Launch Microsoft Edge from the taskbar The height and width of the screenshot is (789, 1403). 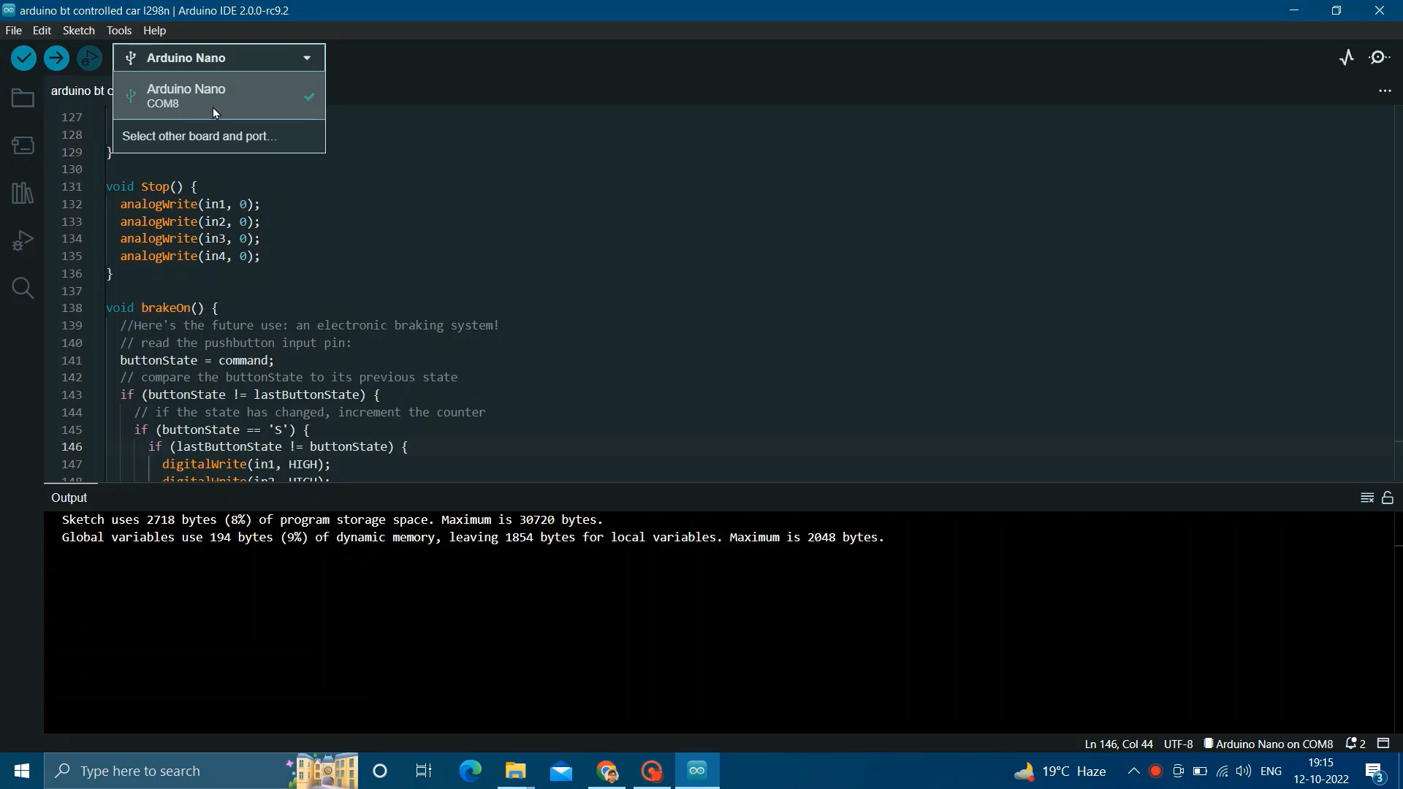pyautogui.click(x=470, y=771)
